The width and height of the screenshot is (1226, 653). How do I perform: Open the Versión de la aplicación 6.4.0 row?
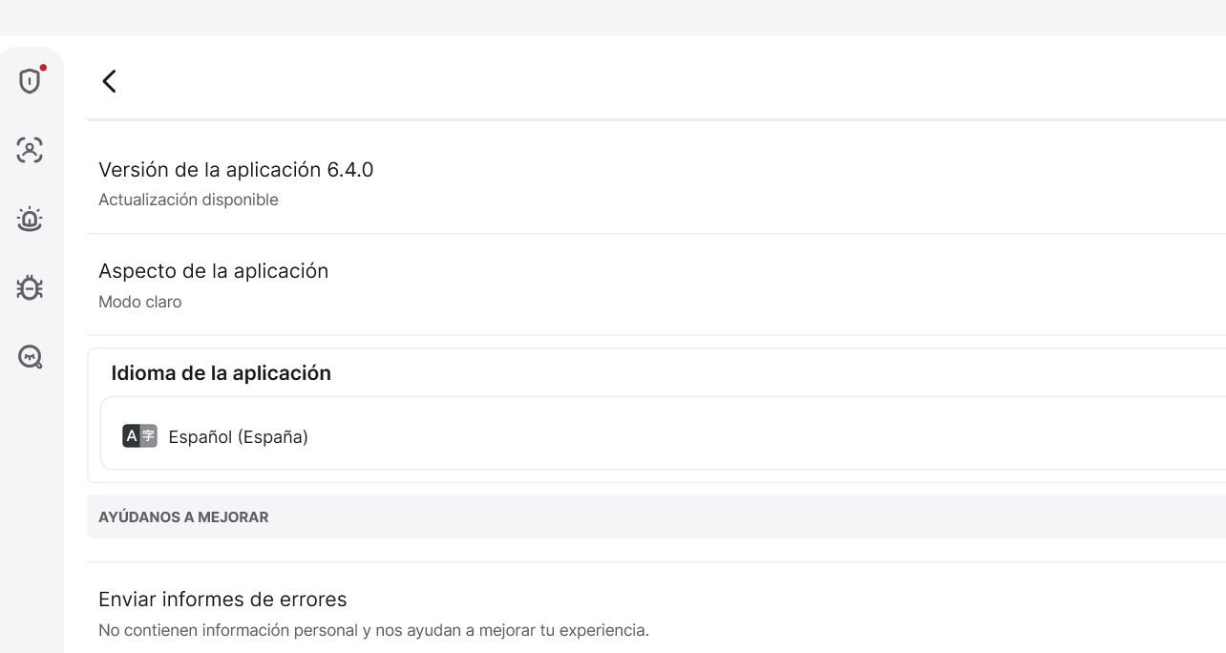click(x=236, y=170)
